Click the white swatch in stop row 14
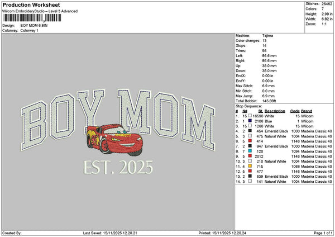Viewport: 335px width, 237px height. 250,181
